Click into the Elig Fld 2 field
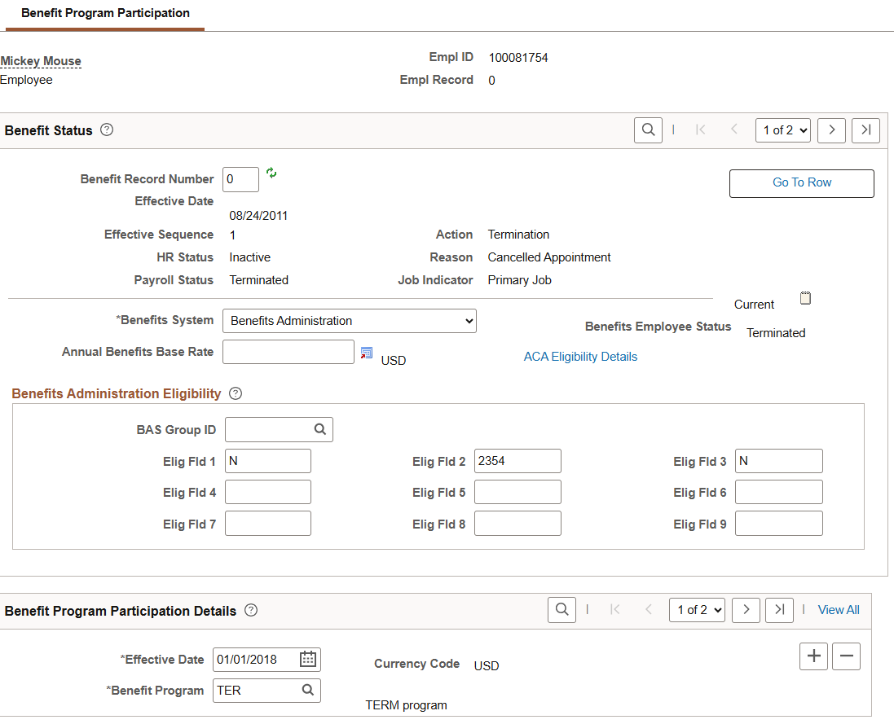 (x=517, y=461)
